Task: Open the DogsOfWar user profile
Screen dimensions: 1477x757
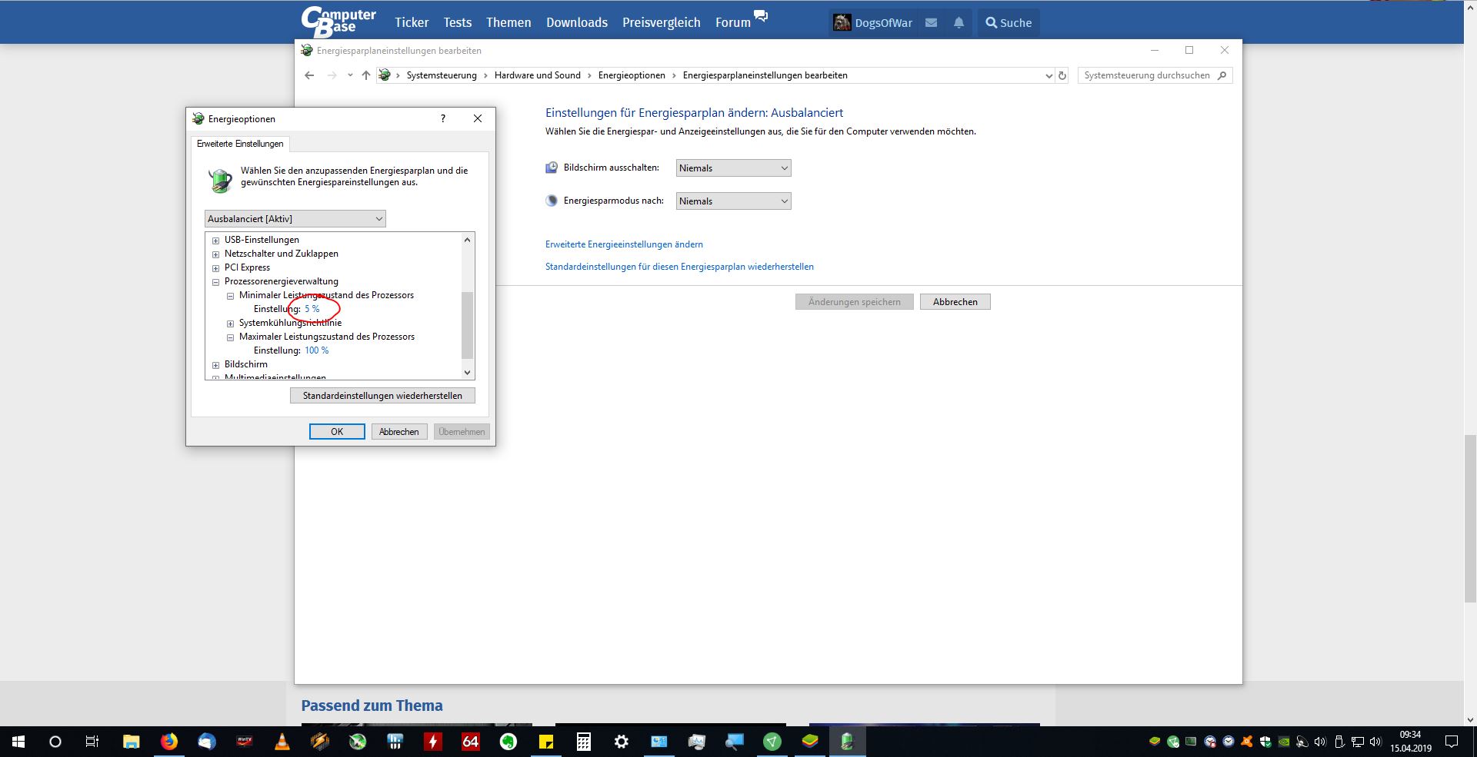Action: point(872,23)
